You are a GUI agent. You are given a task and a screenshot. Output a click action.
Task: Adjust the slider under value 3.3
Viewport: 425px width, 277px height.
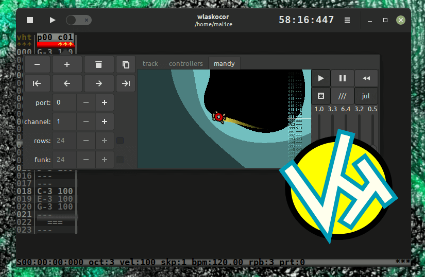333,126
